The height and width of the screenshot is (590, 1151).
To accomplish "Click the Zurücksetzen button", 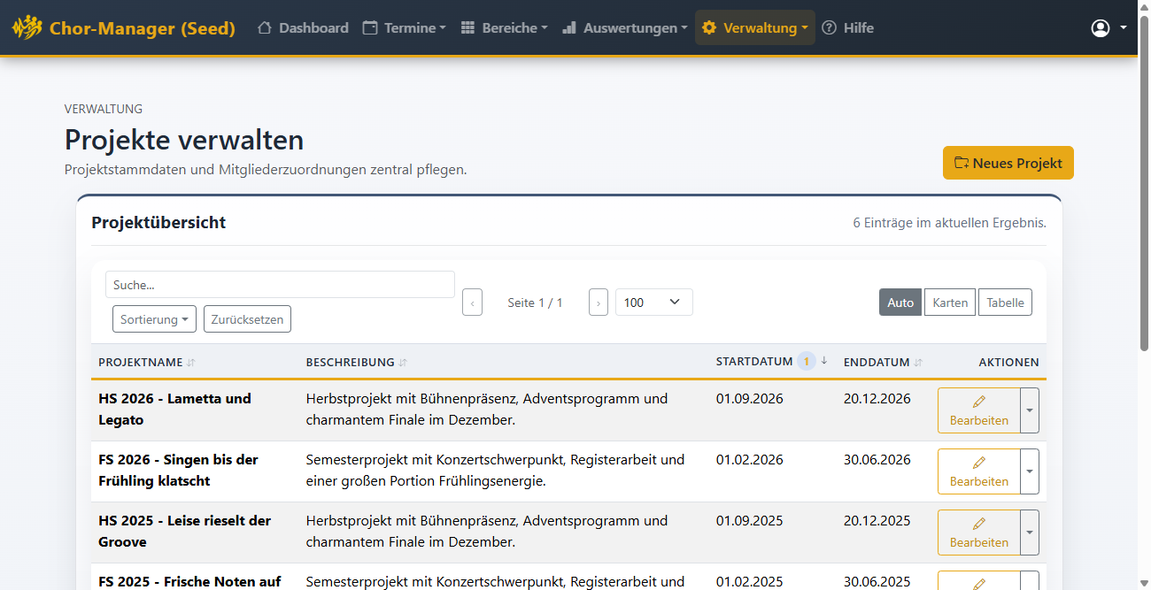I will point(247,319).
